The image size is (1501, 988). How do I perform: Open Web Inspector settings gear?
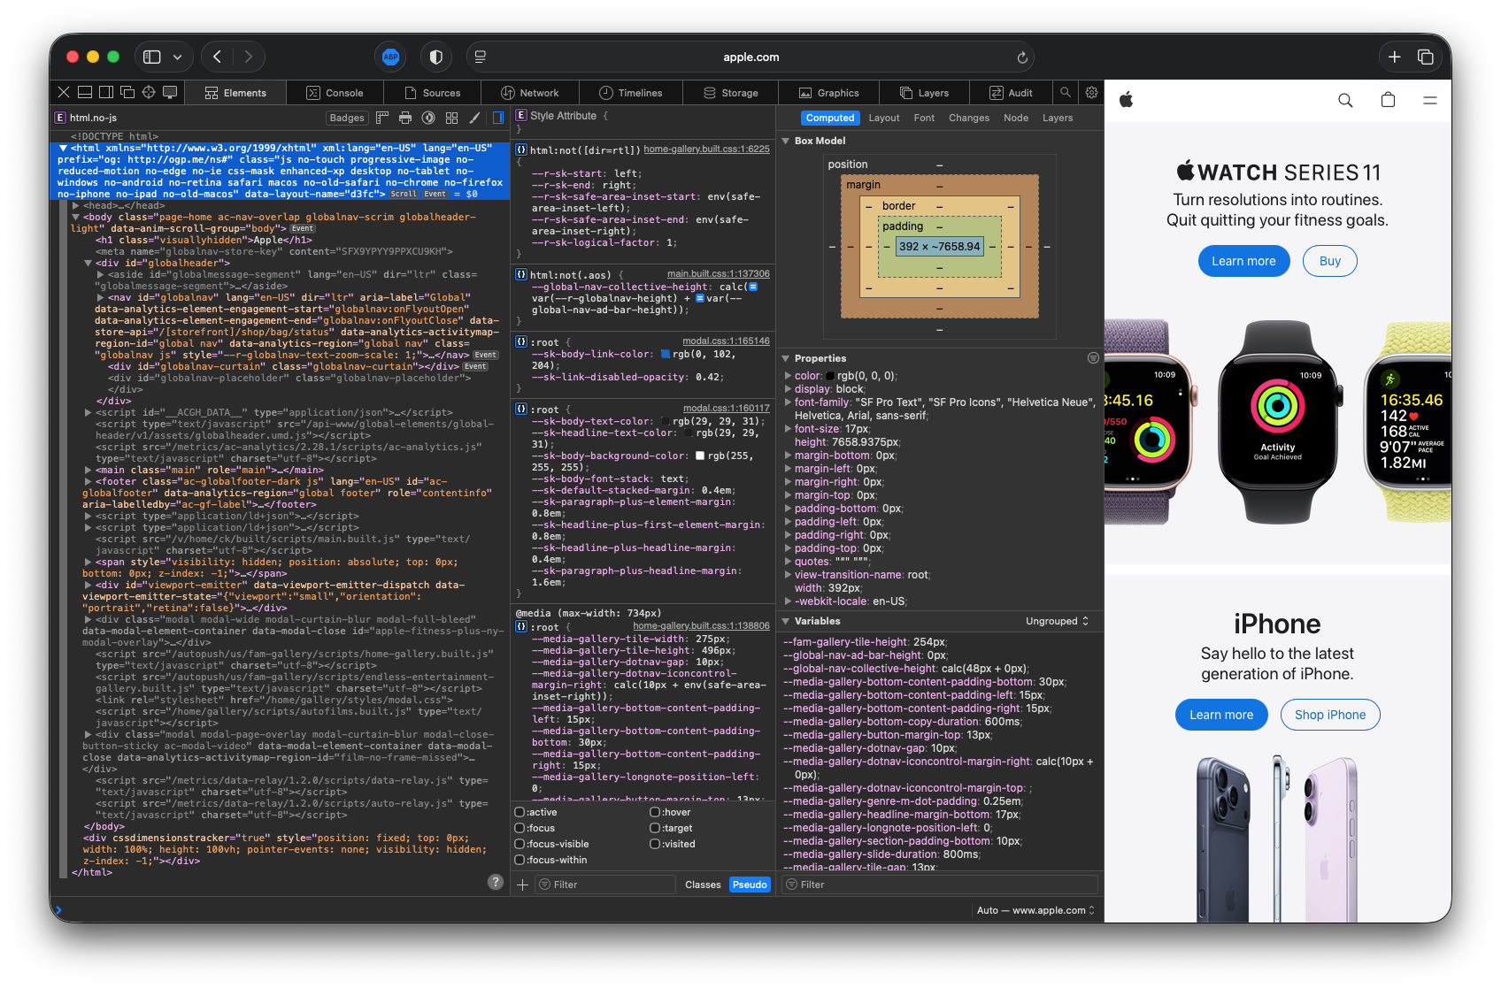click(x=1091, y=92)
